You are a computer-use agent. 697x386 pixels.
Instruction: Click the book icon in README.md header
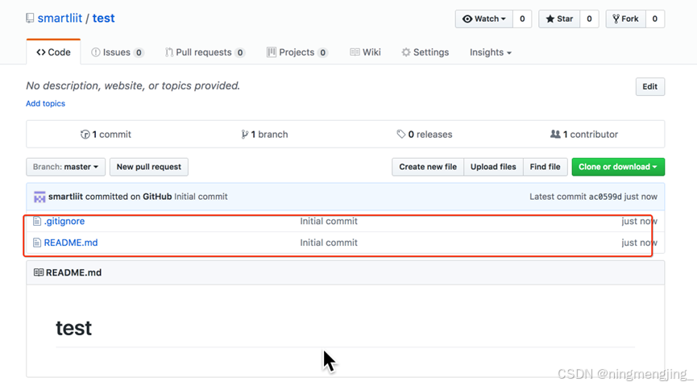pyautogui.click(x=39, y=272)
